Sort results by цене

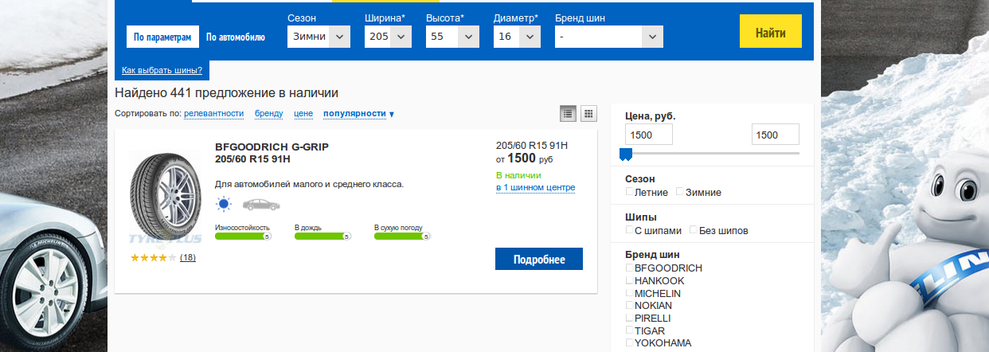point(303,114)
